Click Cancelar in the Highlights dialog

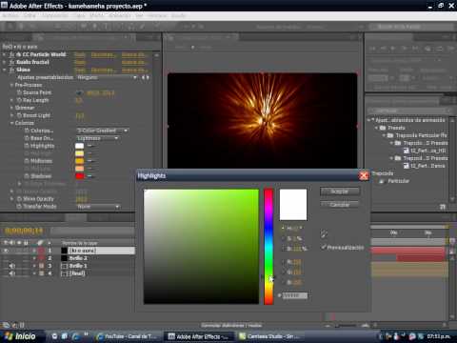click(340, 205)
